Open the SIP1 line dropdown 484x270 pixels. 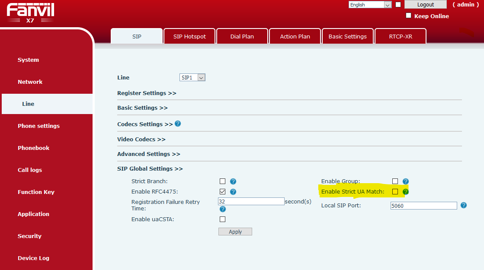tap(192, 78)
